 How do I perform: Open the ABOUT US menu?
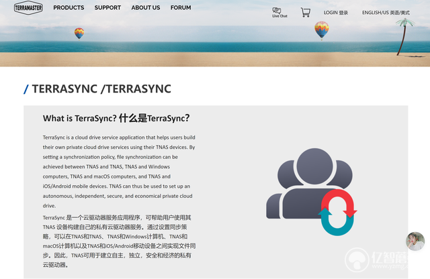pyautogui.click(x=146, y=7)
